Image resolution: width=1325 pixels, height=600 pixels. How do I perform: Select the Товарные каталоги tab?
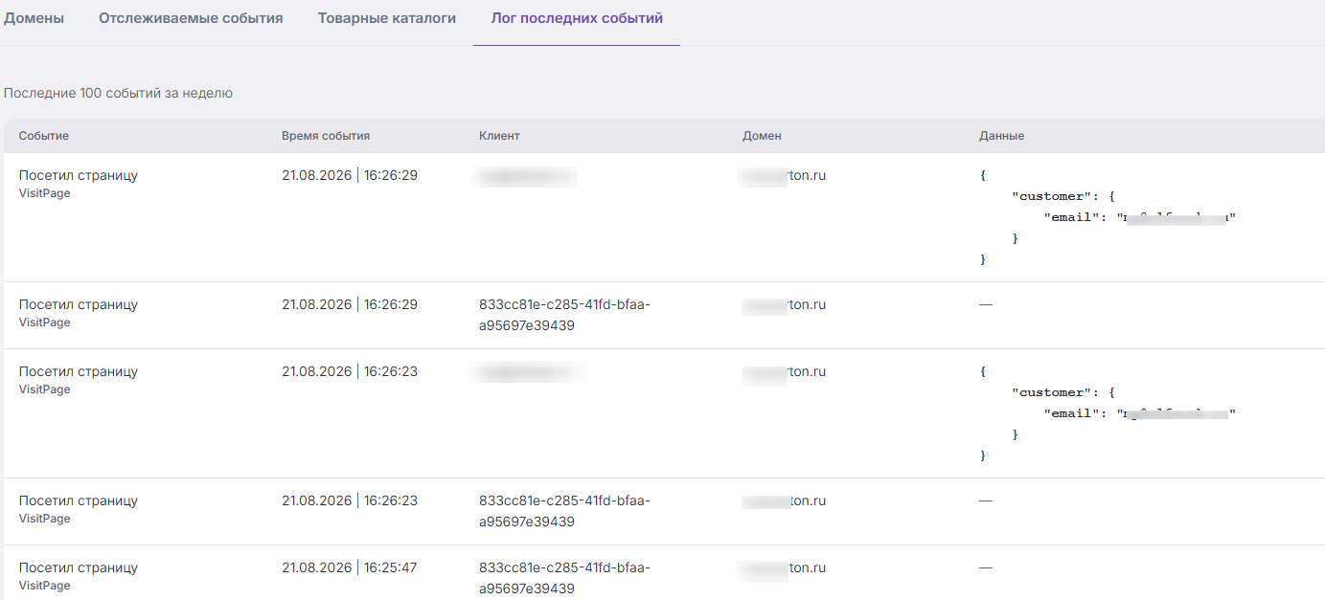387,18
